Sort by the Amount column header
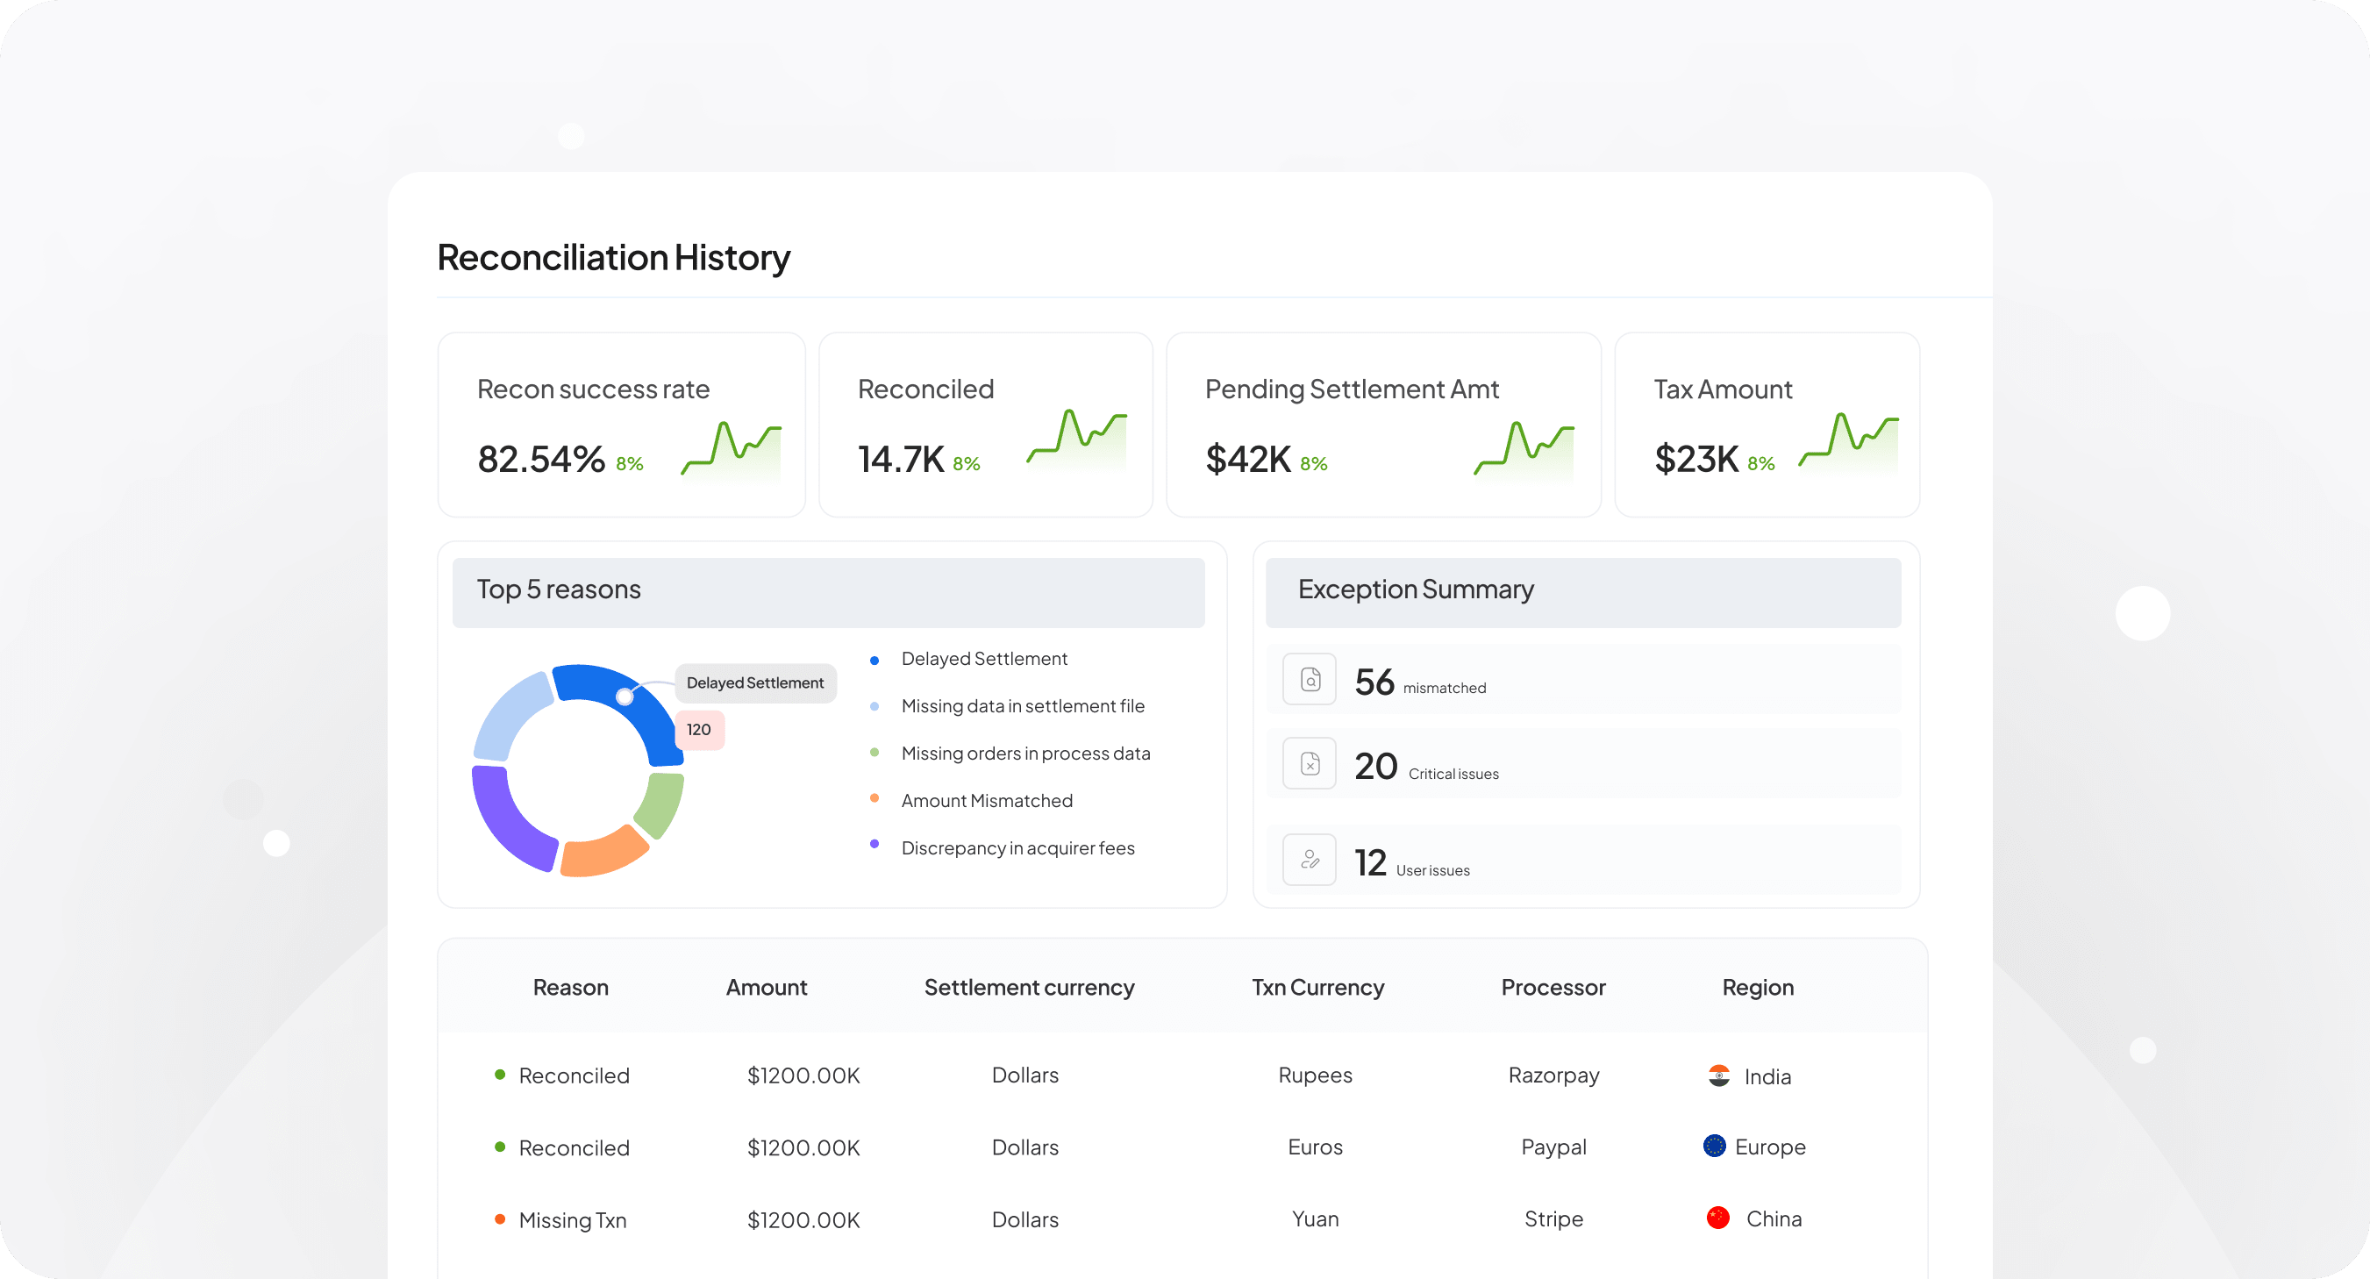This screenshot has height=1279, width=2370. pos(767,987)
